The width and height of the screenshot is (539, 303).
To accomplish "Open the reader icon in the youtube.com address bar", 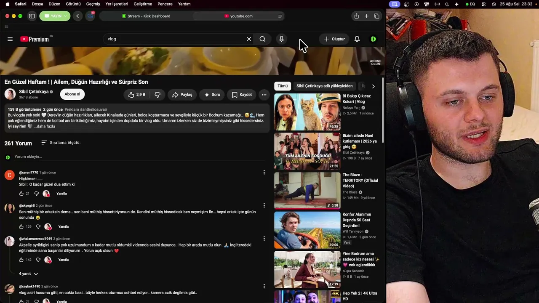I will 280,16.
